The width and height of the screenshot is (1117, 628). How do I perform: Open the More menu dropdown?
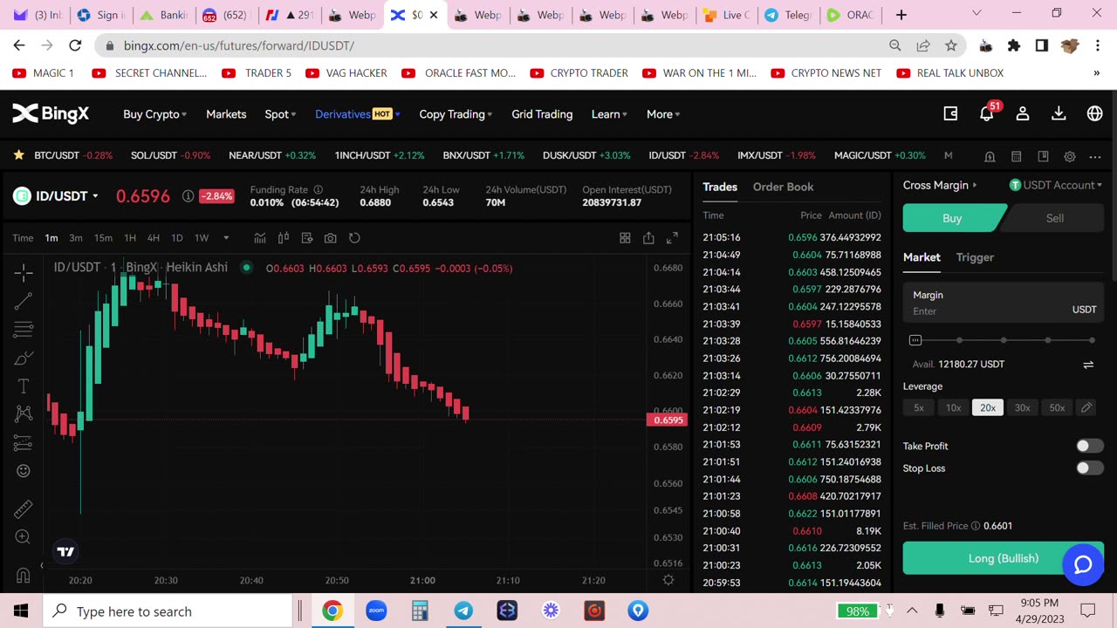(x=663, y=114)
